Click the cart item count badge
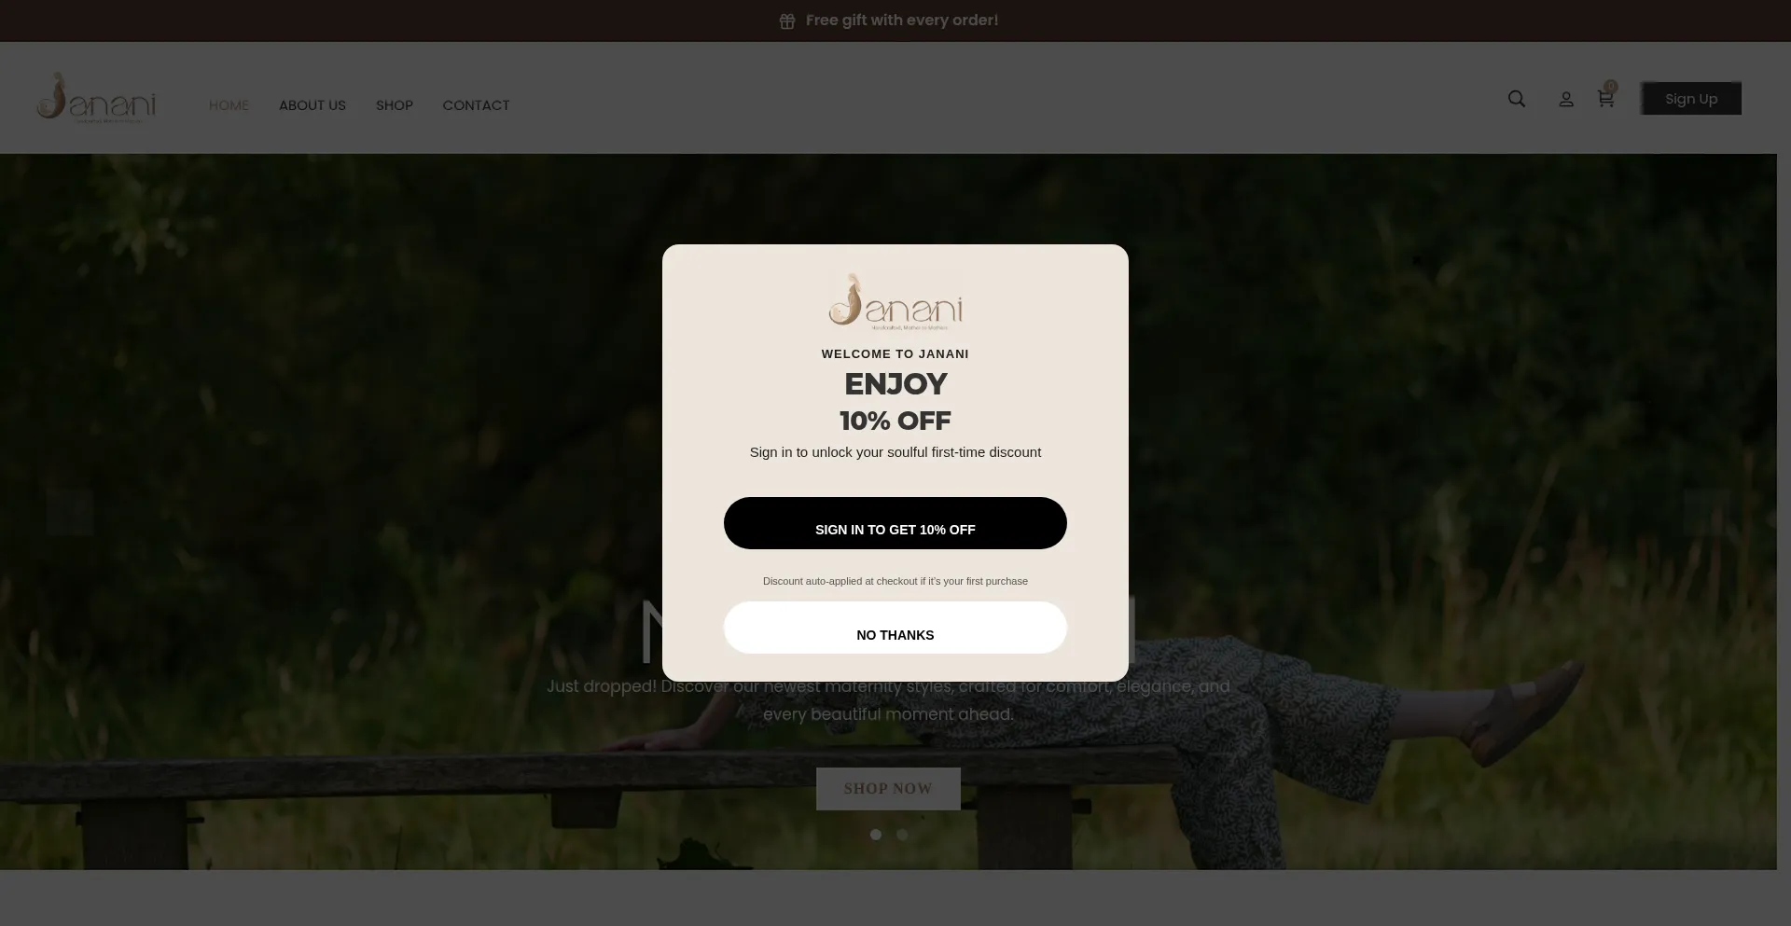This screenshot has width=1791, height=926. pyautogui.click(x=1611, y=87)
